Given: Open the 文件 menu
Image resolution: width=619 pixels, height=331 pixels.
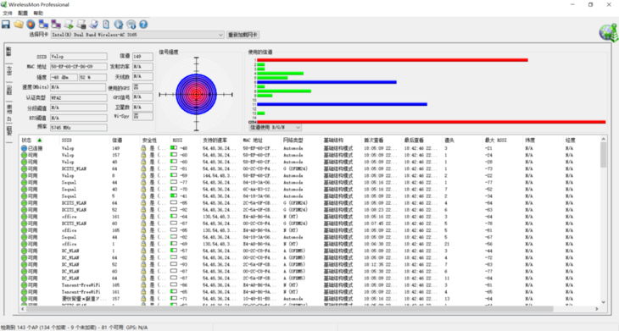Looking at the screenshot, I should tap(8, 13).
